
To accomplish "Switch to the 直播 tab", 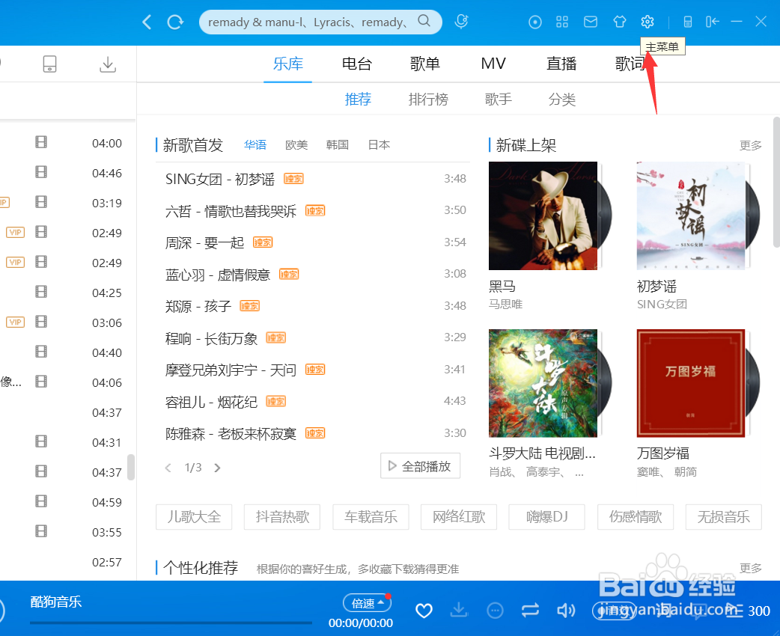I will 561,64.
